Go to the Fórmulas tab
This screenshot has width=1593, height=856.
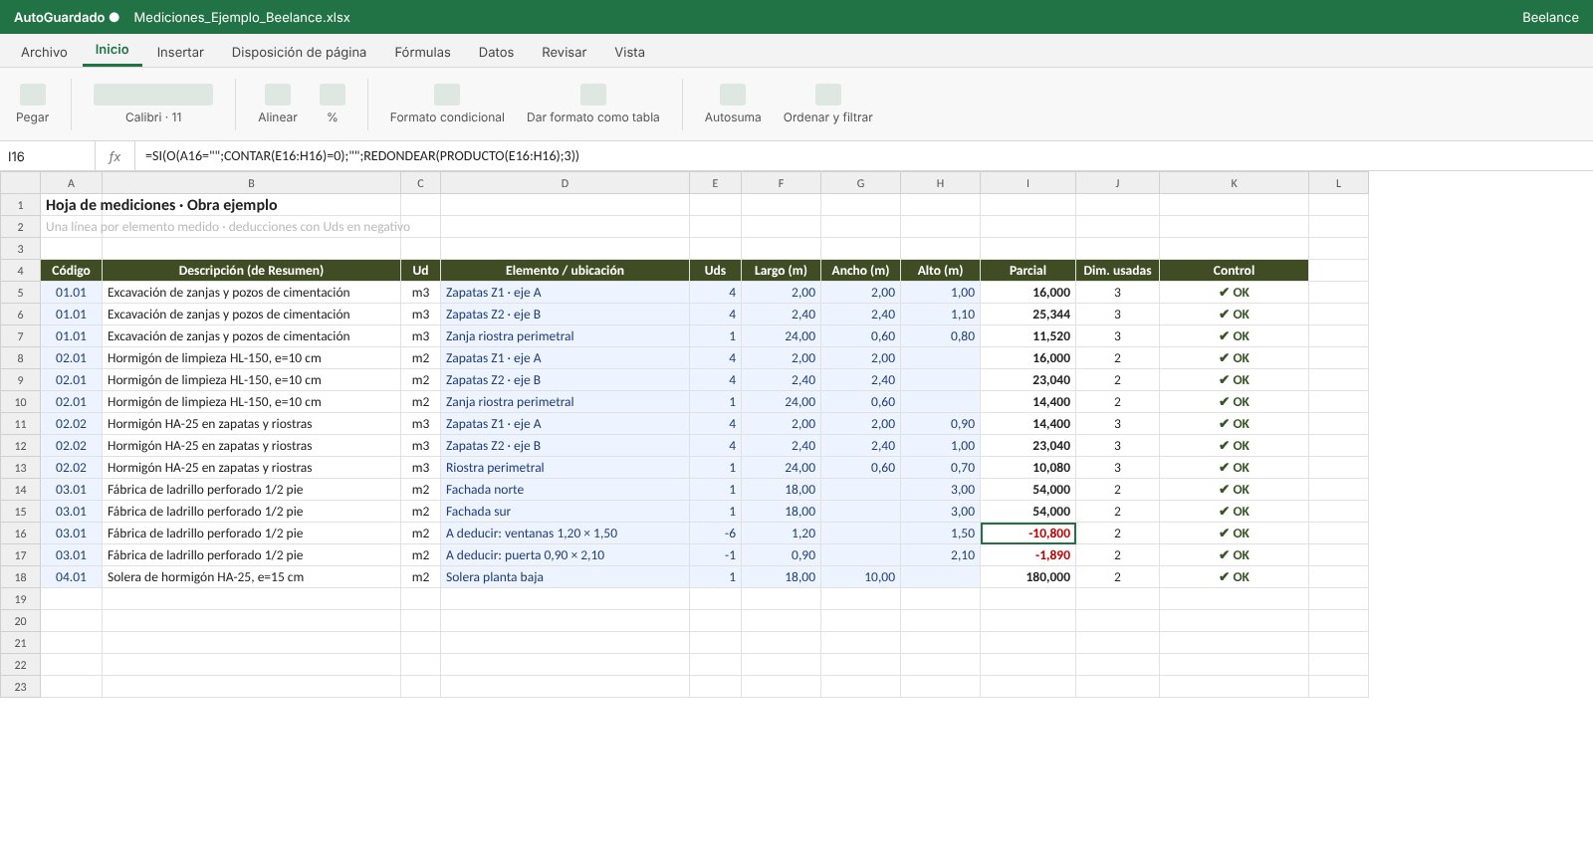(x=422, y=52)
